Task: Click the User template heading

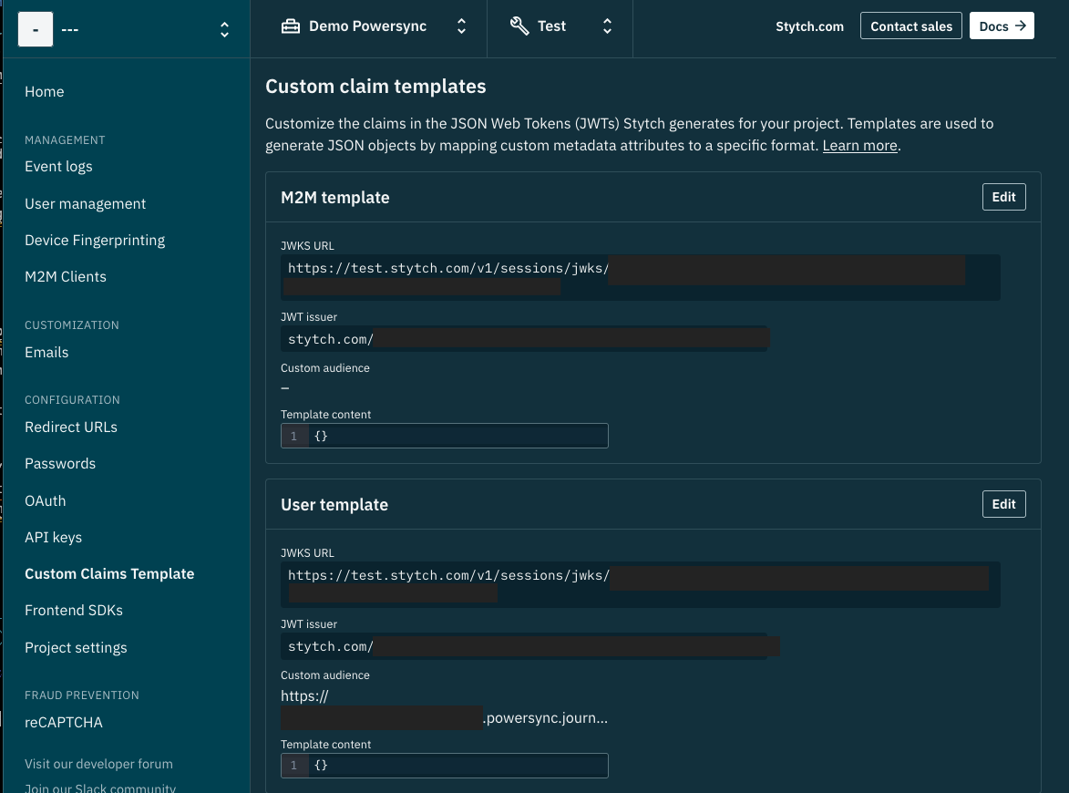Action: [x=334, y=505]
